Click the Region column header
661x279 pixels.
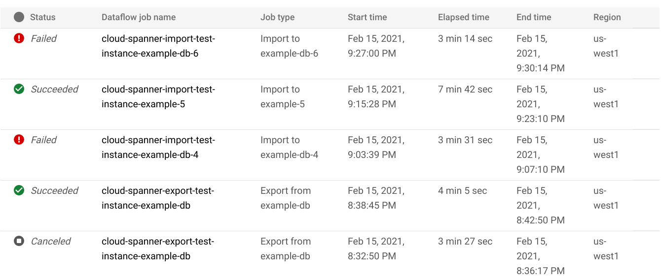607,17
